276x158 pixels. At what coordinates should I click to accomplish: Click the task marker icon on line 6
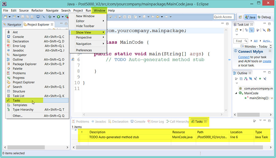point(73,59)
